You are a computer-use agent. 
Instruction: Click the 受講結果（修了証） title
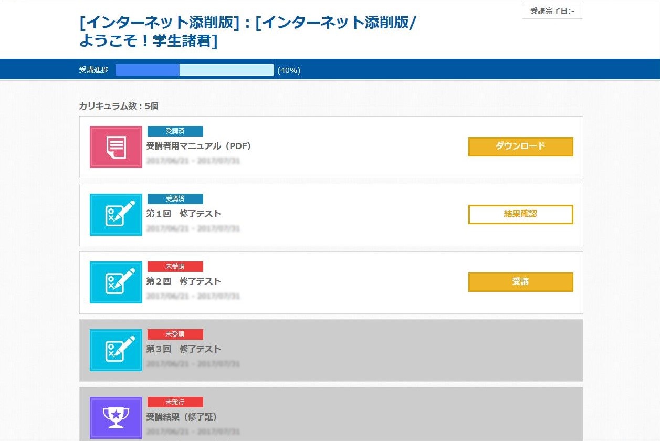tap(182, 417)
